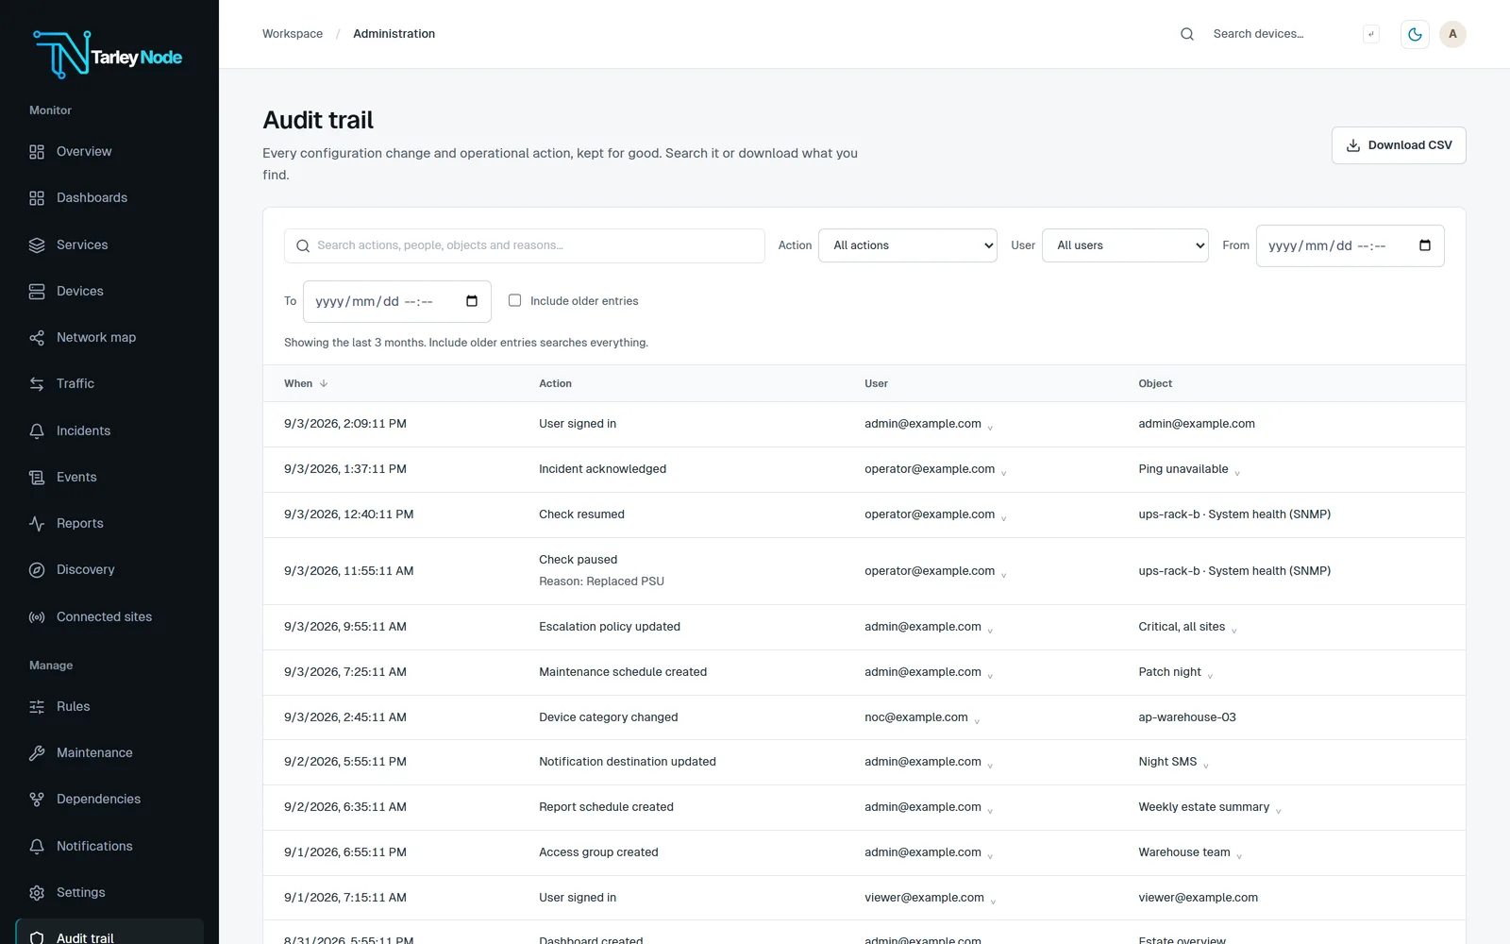Open the Incidents bell icon
This screenshot has width=1510, height=944.
[x=37, y=431]
